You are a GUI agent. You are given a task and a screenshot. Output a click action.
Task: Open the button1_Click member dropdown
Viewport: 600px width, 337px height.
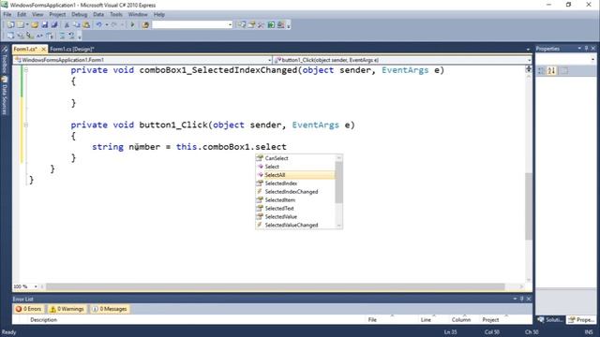pyautogui.click(x=529, y=60)
